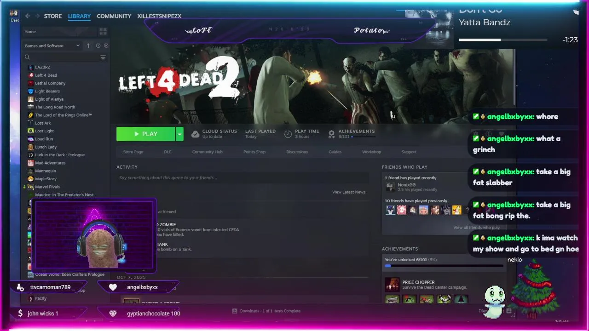Open the Games and Software dropdown
The height and width of the screenshot is (331, 589).
pyautogui.click(x=52, y=46)
